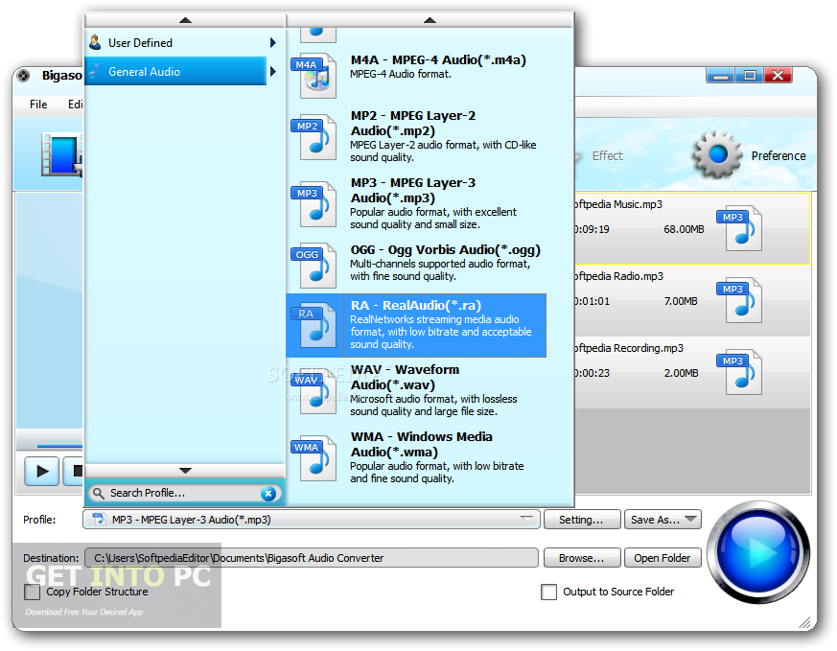Stop the preview playback
This screenshot has width=837, height=651.
pyautogui.click(x=74, y=471)
